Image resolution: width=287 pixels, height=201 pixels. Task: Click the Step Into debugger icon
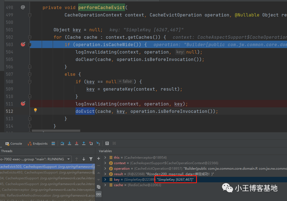click(x=69, y=143)
